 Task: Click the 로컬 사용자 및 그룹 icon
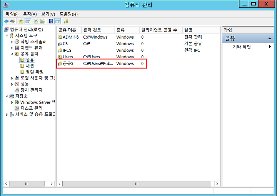pos(17,78)
